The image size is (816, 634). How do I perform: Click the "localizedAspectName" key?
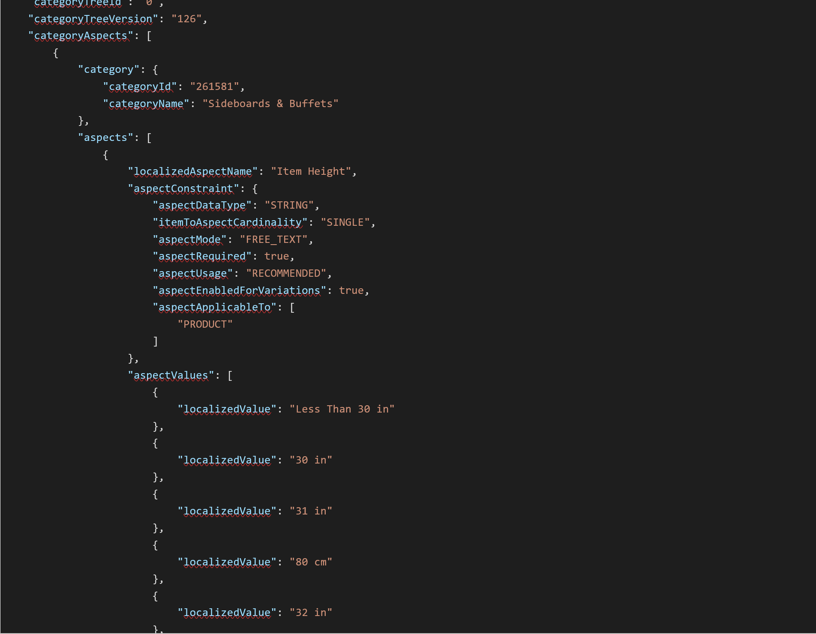click(x=193, y=171)
